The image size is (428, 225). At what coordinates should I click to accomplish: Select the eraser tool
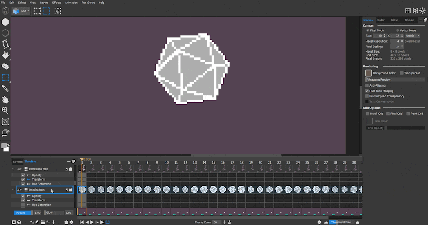click(x=5, y=67)
